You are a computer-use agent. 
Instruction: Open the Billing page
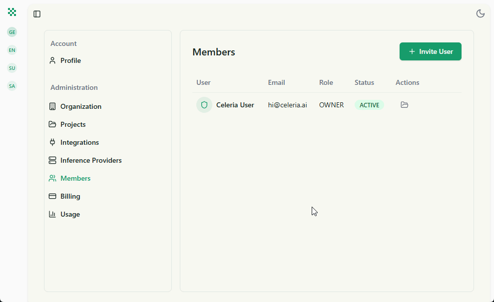click(70, 196)
